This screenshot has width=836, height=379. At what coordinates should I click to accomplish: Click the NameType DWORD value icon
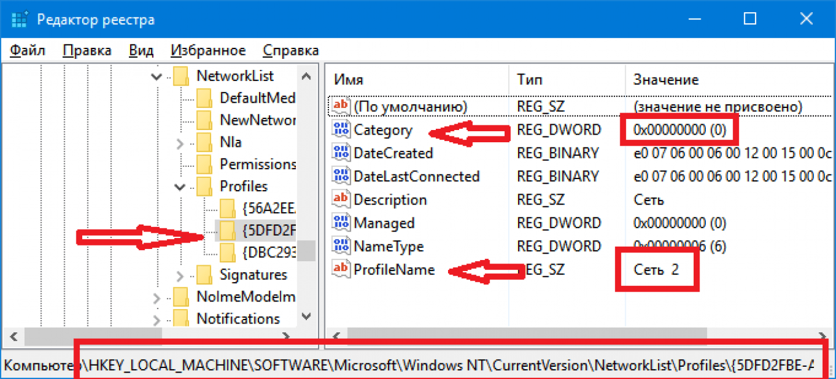click(340, 247)
